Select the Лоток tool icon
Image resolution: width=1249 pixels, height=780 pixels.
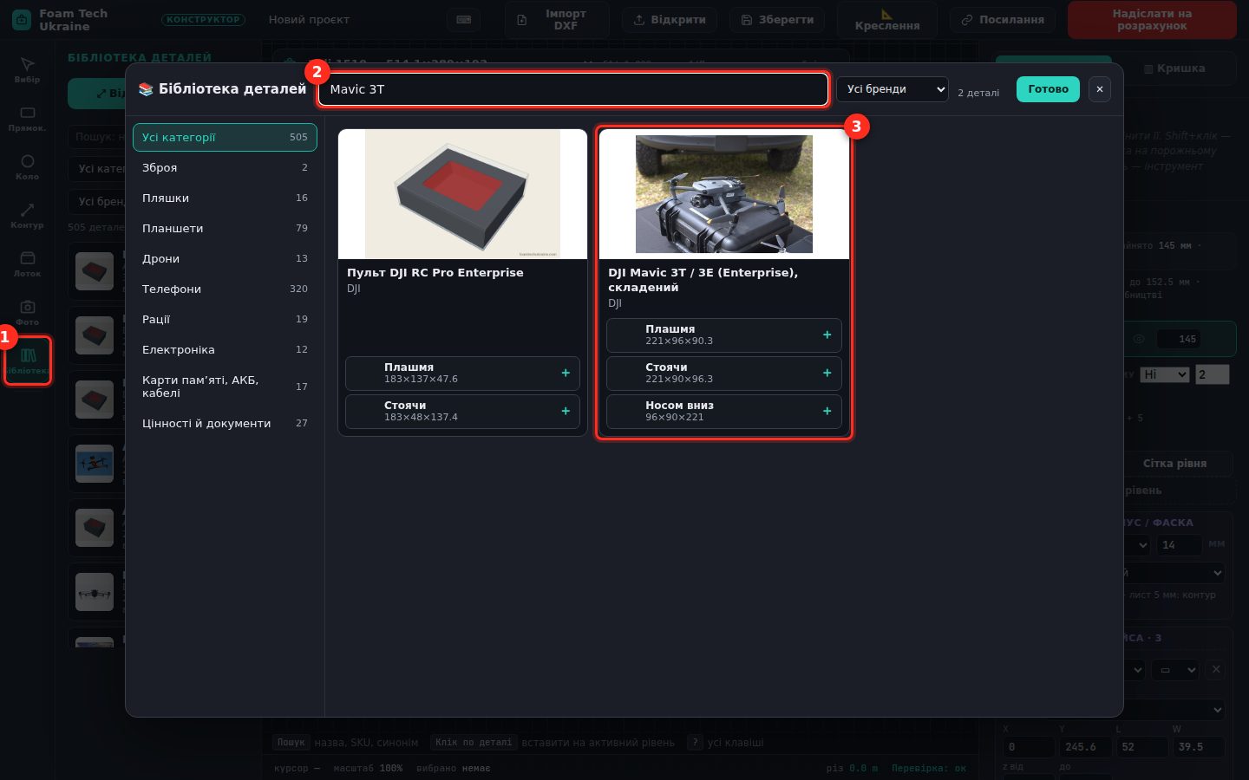(27, 263)
